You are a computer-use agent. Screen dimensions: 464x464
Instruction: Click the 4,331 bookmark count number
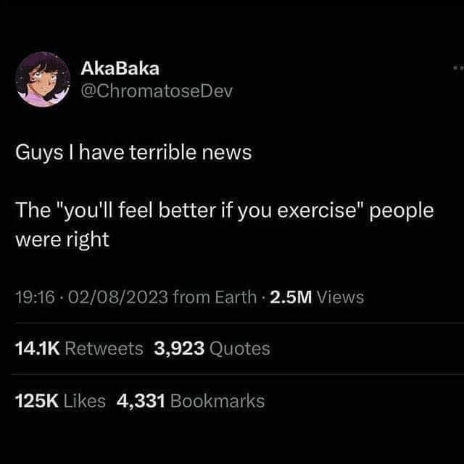[x=141, y=401]
